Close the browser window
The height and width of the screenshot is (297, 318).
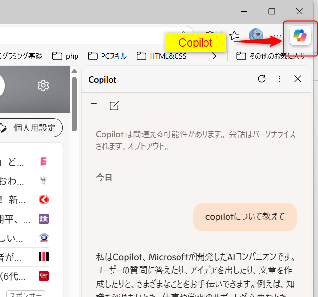[299, 12]
